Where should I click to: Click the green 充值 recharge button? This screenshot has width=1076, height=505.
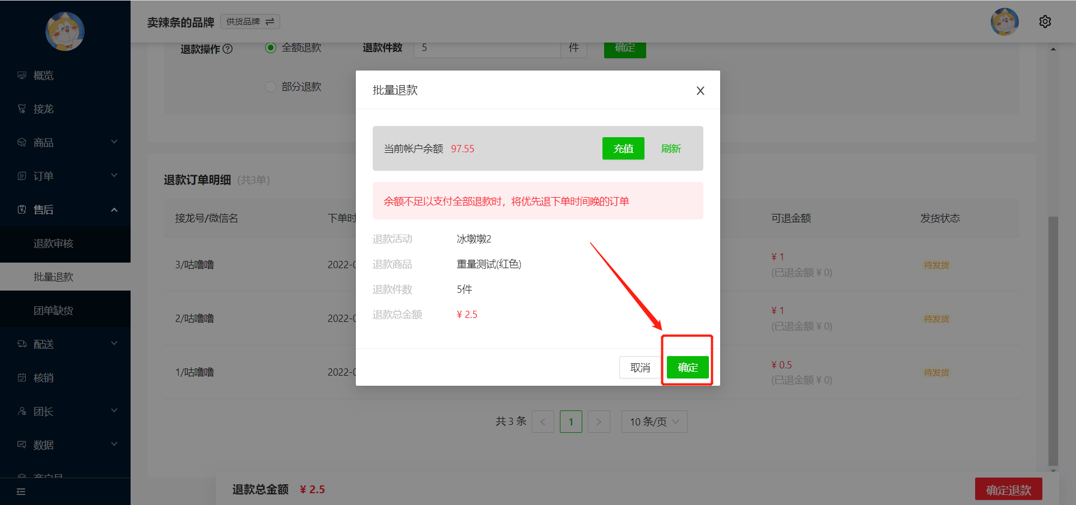tap(623, 148)
